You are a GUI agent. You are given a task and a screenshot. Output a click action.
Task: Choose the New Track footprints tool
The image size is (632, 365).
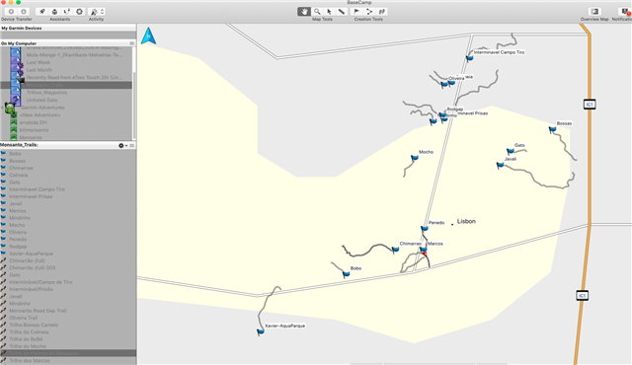tap(382, 12)
